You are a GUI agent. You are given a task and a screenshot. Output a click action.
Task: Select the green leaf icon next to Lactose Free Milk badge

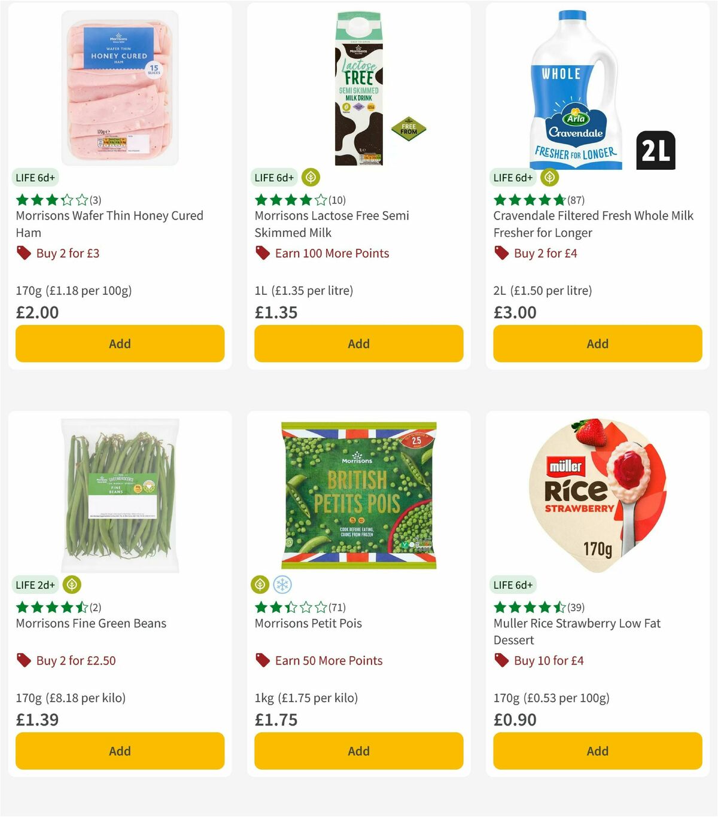click(x=311, y=177)
